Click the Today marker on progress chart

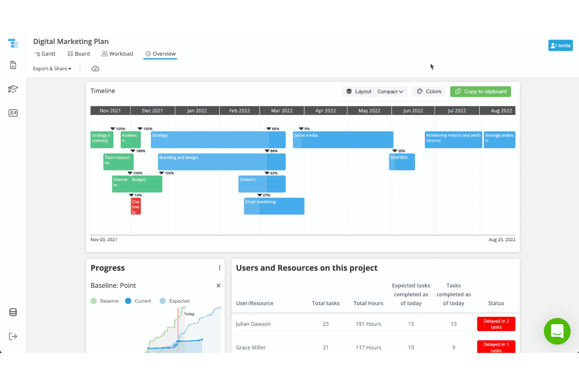(189, 314)
